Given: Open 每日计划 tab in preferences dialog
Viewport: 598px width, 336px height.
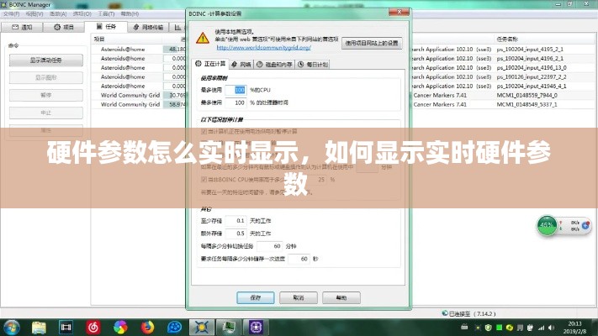Looking at the screenshot, I should [313, 65].
